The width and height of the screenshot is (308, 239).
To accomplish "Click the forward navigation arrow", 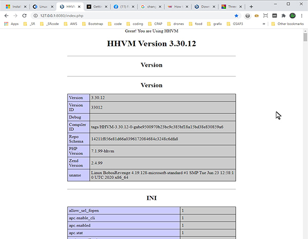I will [x=15, y=16].
